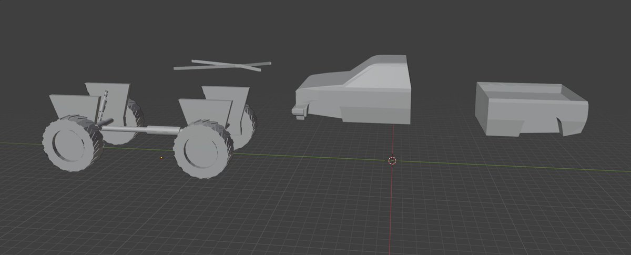
Task: Click the 3D cursor at world origin
Action: coord(392,160)
